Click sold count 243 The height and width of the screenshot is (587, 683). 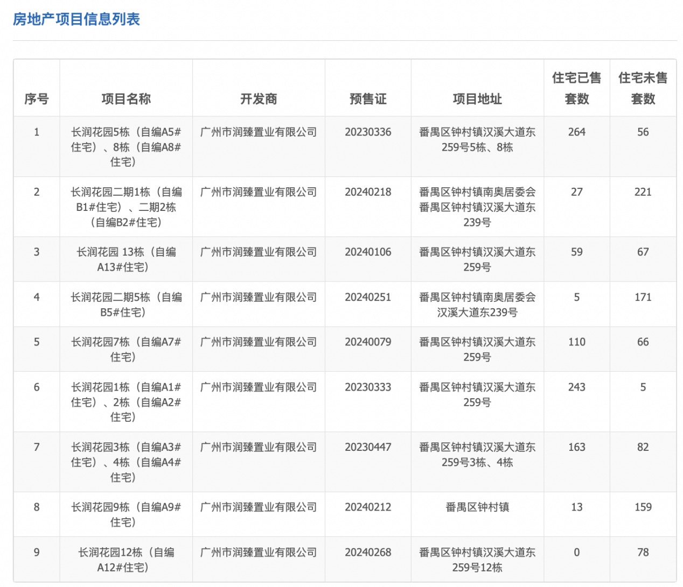577,387
